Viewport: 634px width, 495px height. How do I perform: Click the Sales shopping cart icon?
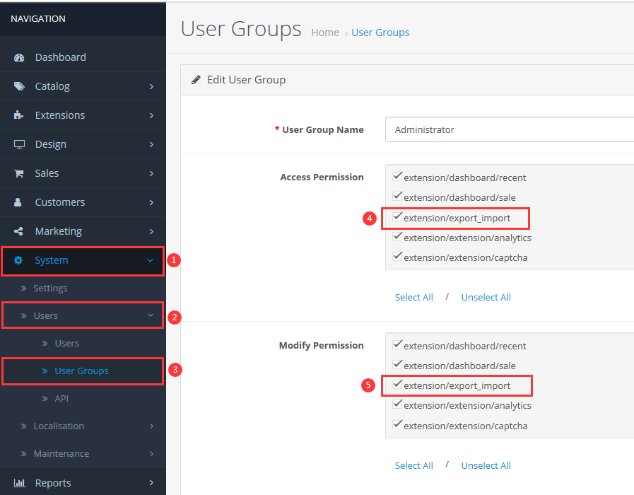[18, 173]
